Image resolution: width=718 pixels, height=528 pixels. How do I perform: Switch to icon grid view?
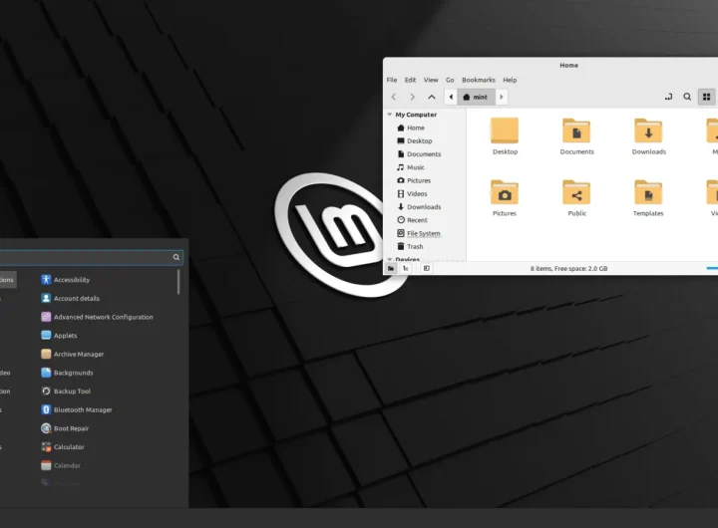[x=707, y=97]
